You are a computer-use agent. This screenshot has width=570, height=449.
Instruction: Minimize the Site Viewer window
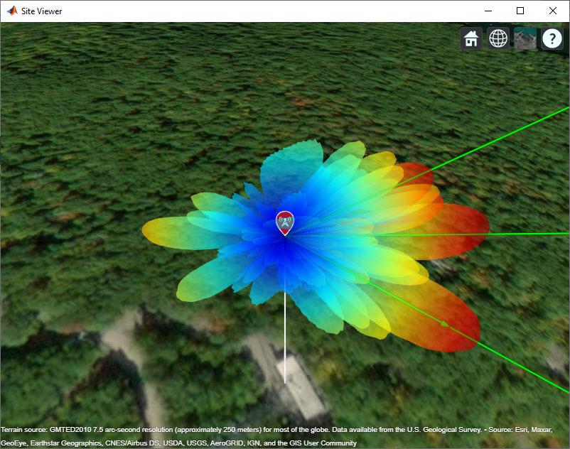pyautogui.click(x=488, y=11)
